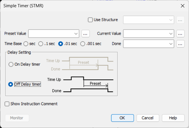Enable the Use Structure checkbox

90,20
